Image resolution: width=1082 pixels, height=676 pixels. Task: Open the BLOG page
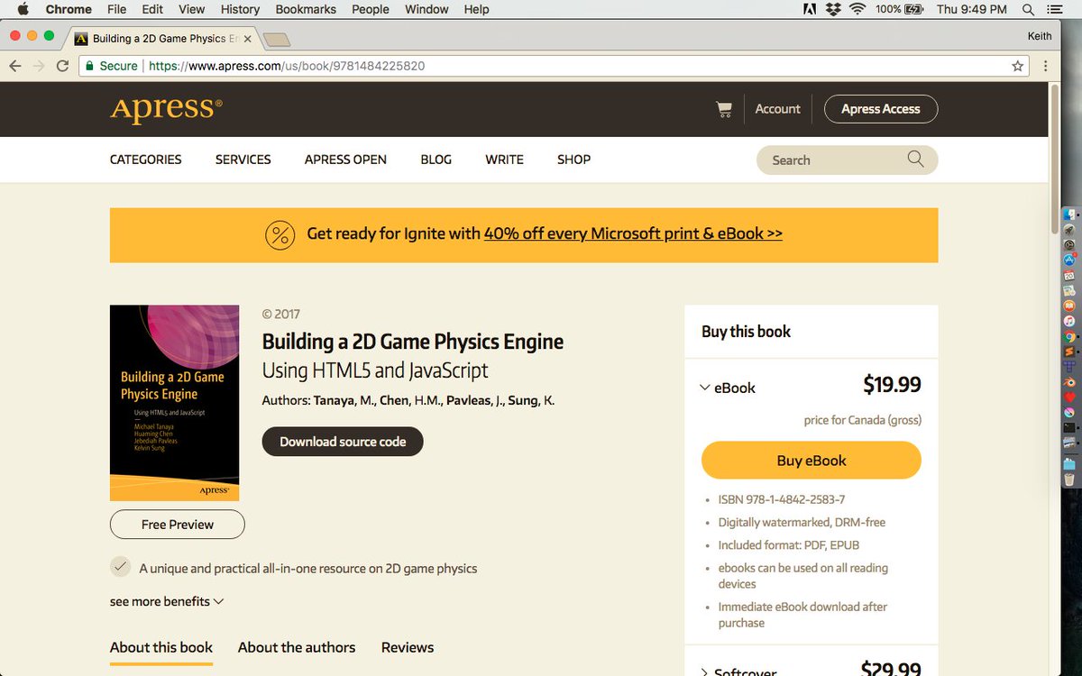click(x=436, y=160)
